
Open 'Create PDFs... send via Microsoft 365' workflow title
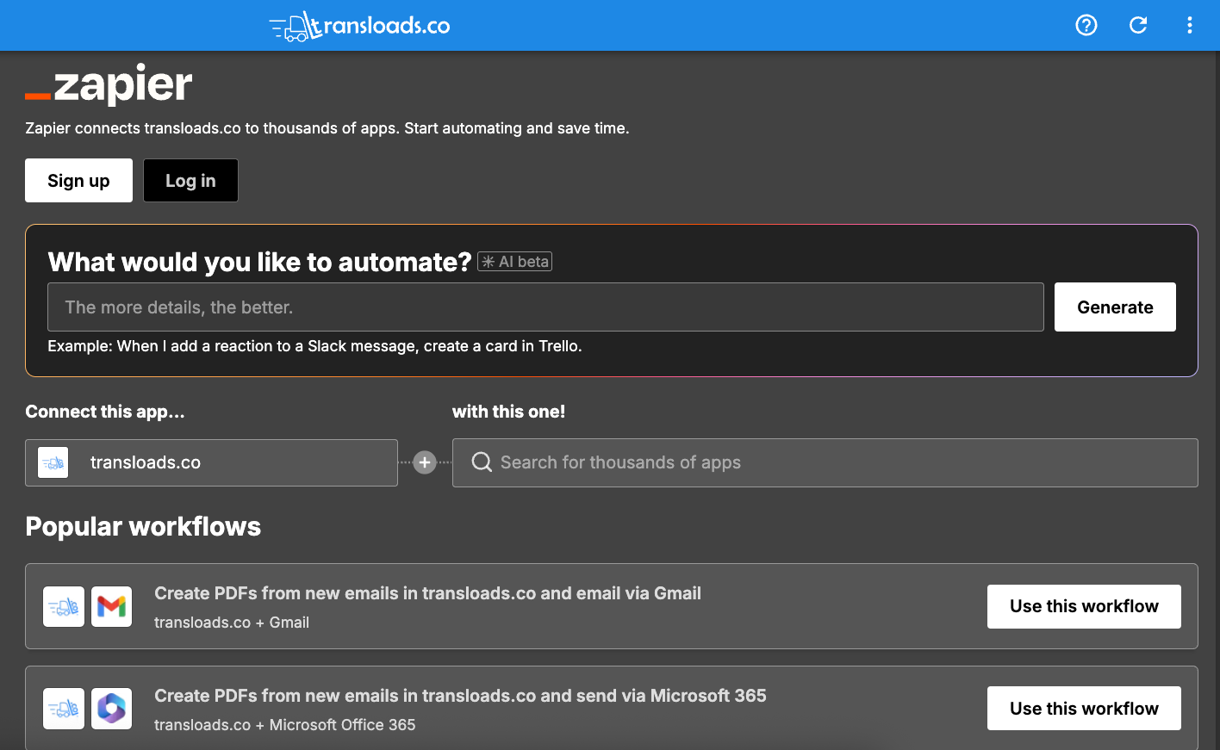pos(460,696)
